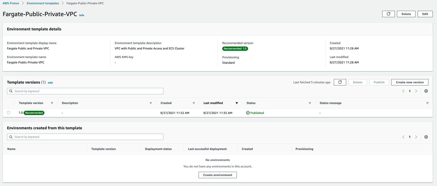Refresh the template versions list
The height and width of the screenshot is (186, 437).
[x=340, y=82]
